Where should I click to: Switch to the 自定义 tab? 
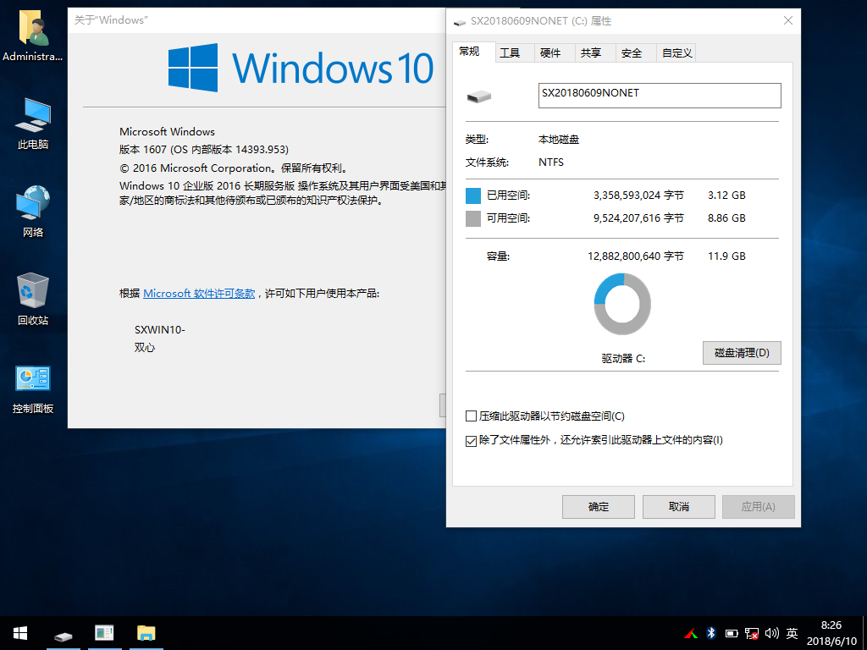coord(676,53)
